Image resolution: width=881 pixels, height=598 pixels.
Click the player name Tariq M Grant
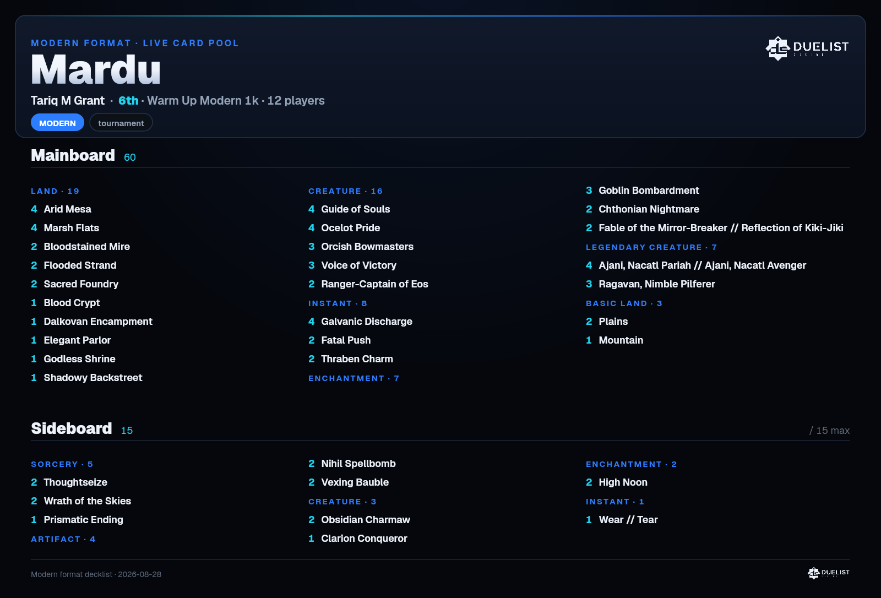pos(68,101)
